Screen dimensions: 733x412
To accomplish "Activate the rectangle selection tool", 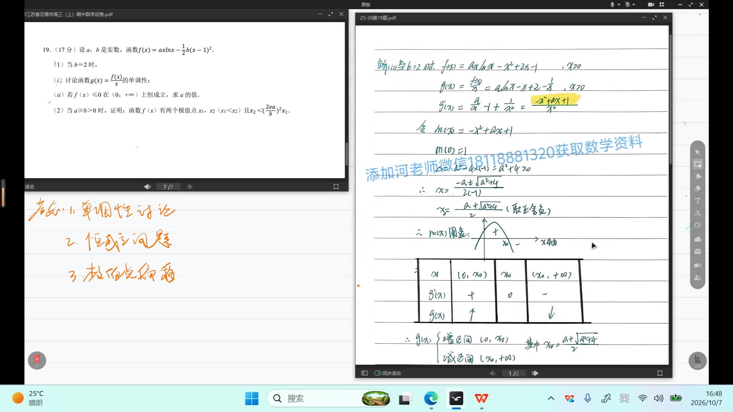I will click(x=697, y=164).
